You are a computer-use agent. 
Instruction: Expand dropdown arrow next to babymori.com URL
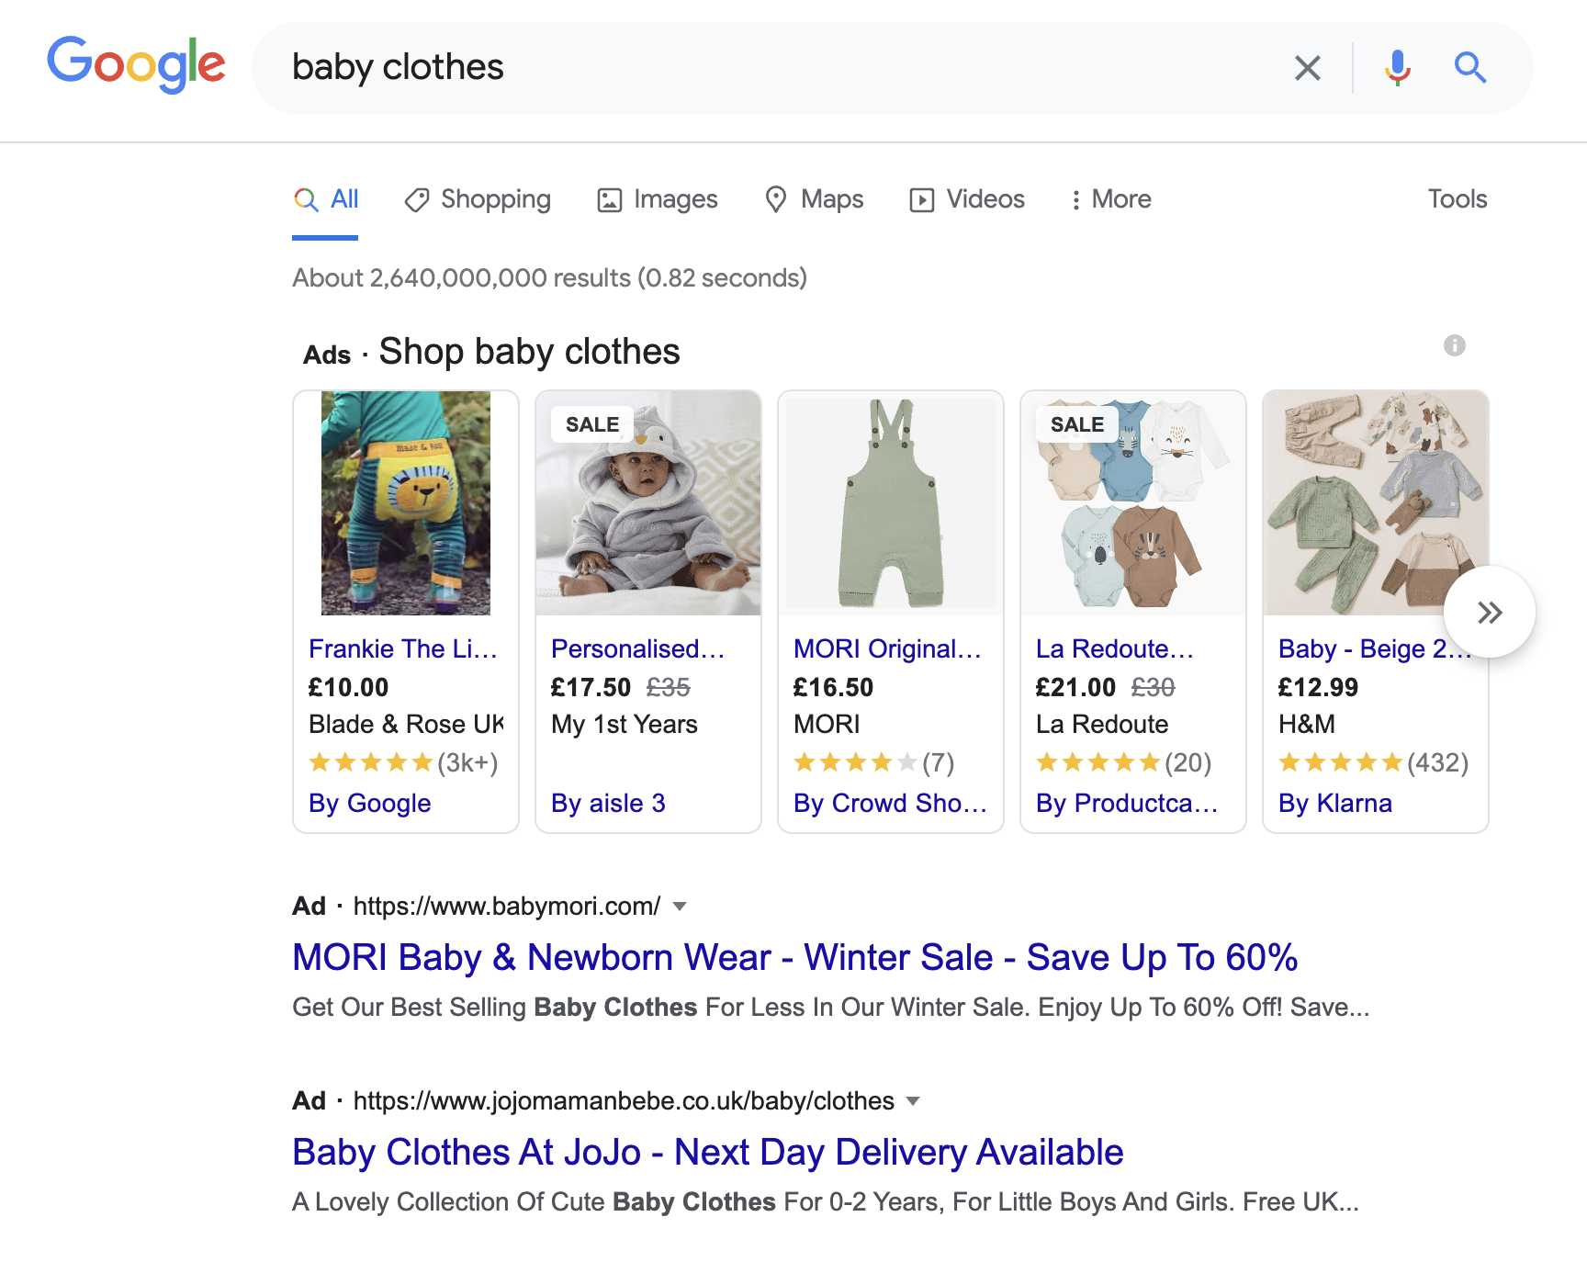(680, 907)
